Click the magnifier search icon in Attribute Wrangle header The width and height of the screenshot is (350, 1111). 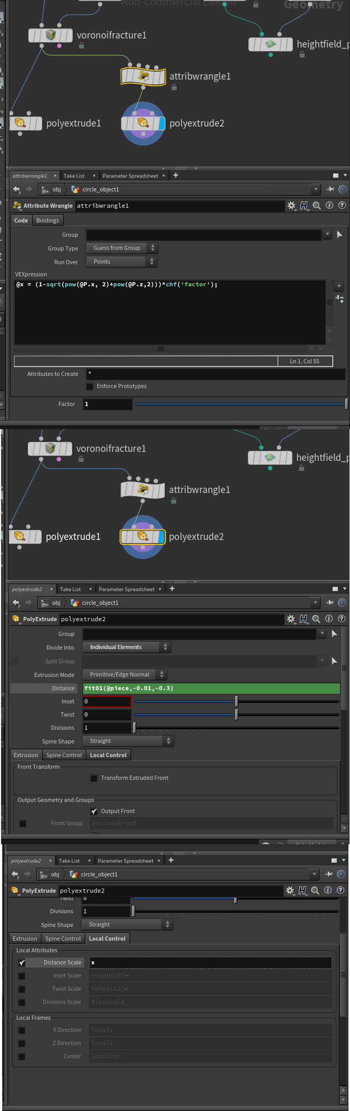(317, 206)
